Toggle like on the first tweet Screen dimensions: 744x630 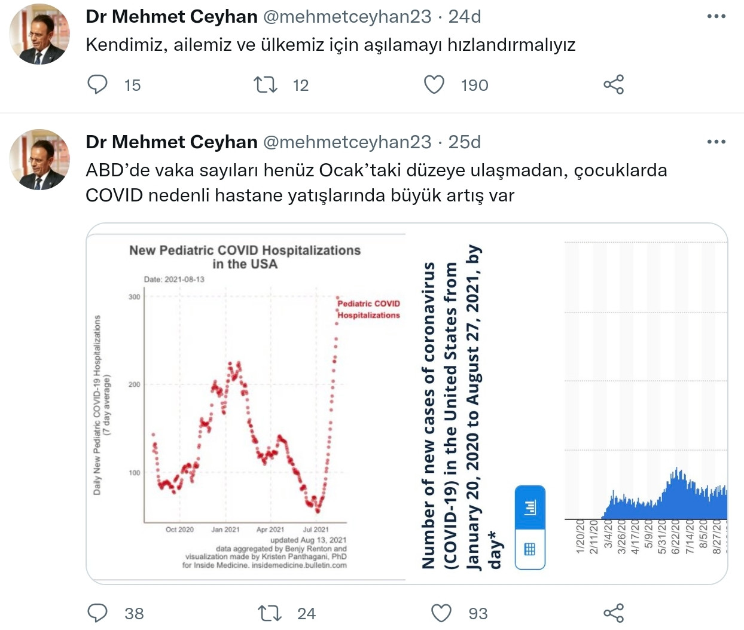[x=435, y=85]
